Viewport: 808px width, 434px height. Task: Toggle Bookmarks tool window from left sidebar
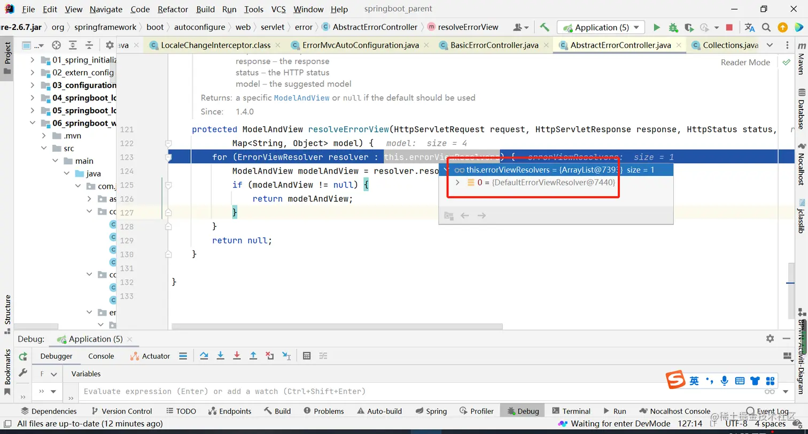tap(7, 371)
